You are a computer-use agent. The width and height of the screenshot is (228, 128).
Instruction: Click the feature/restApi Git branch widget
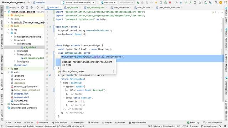coord(209,126)
